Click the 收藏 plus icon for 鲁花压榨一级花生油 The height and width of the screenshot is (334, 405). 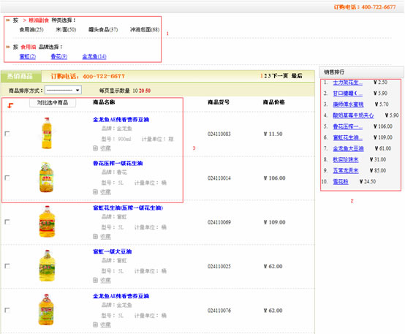click(x=95, y=192)
